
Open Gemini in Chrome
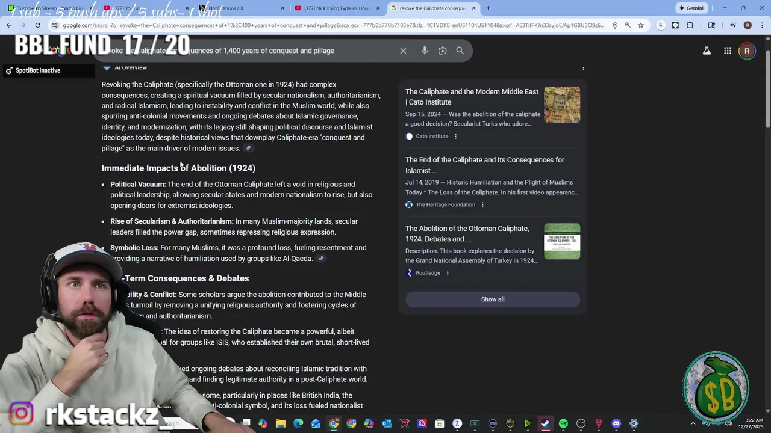691,8
